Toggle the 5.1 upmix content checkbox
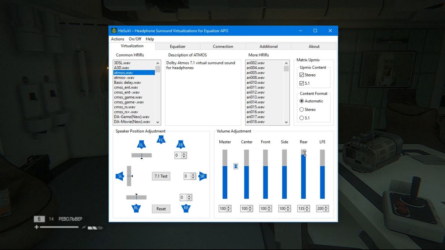445x250 pixels. tap(302, 83)
